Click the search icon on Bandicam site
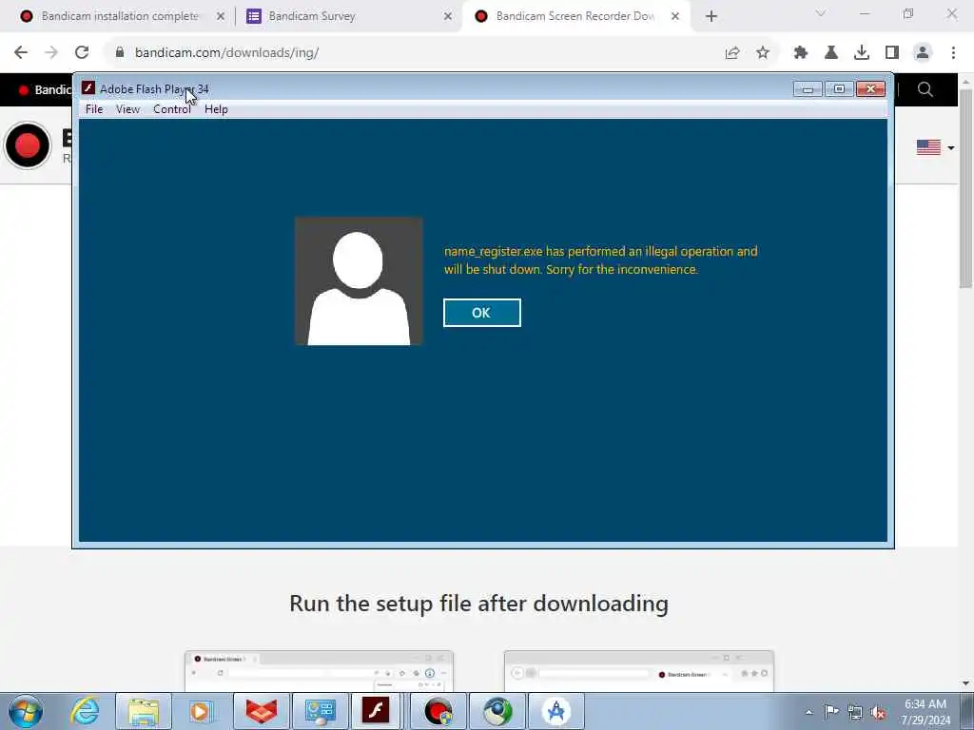 [925, 89]
